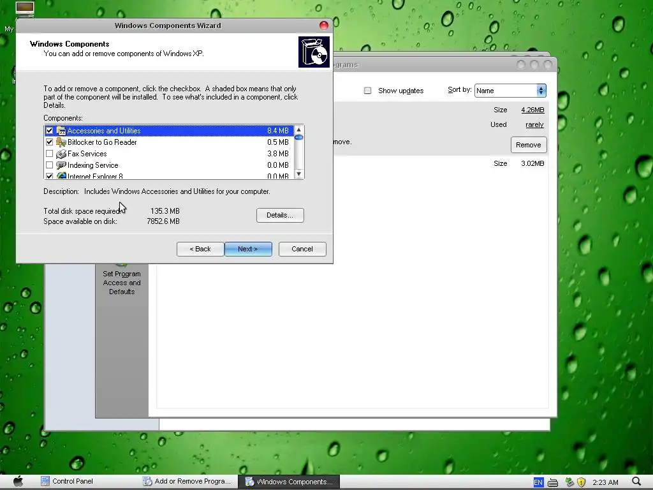Click the Accessories and Utilities folder icon
The height and width of the screenshot is (490, 653).
(x=61, y=131)
